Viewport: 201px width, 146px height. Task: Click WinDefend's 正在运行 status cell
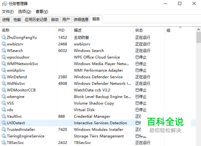click(x=143, y=77)
